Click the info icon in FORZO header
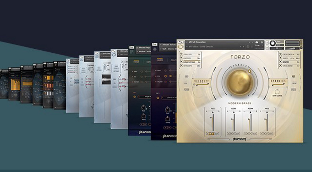The image size is (312, 172). pyautogui.click(x=262, y=42)
